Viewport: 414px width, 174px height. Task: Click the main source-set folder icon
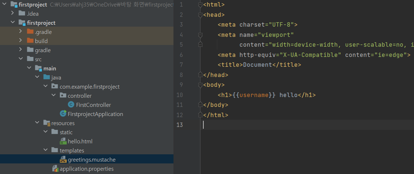(39, 69)
